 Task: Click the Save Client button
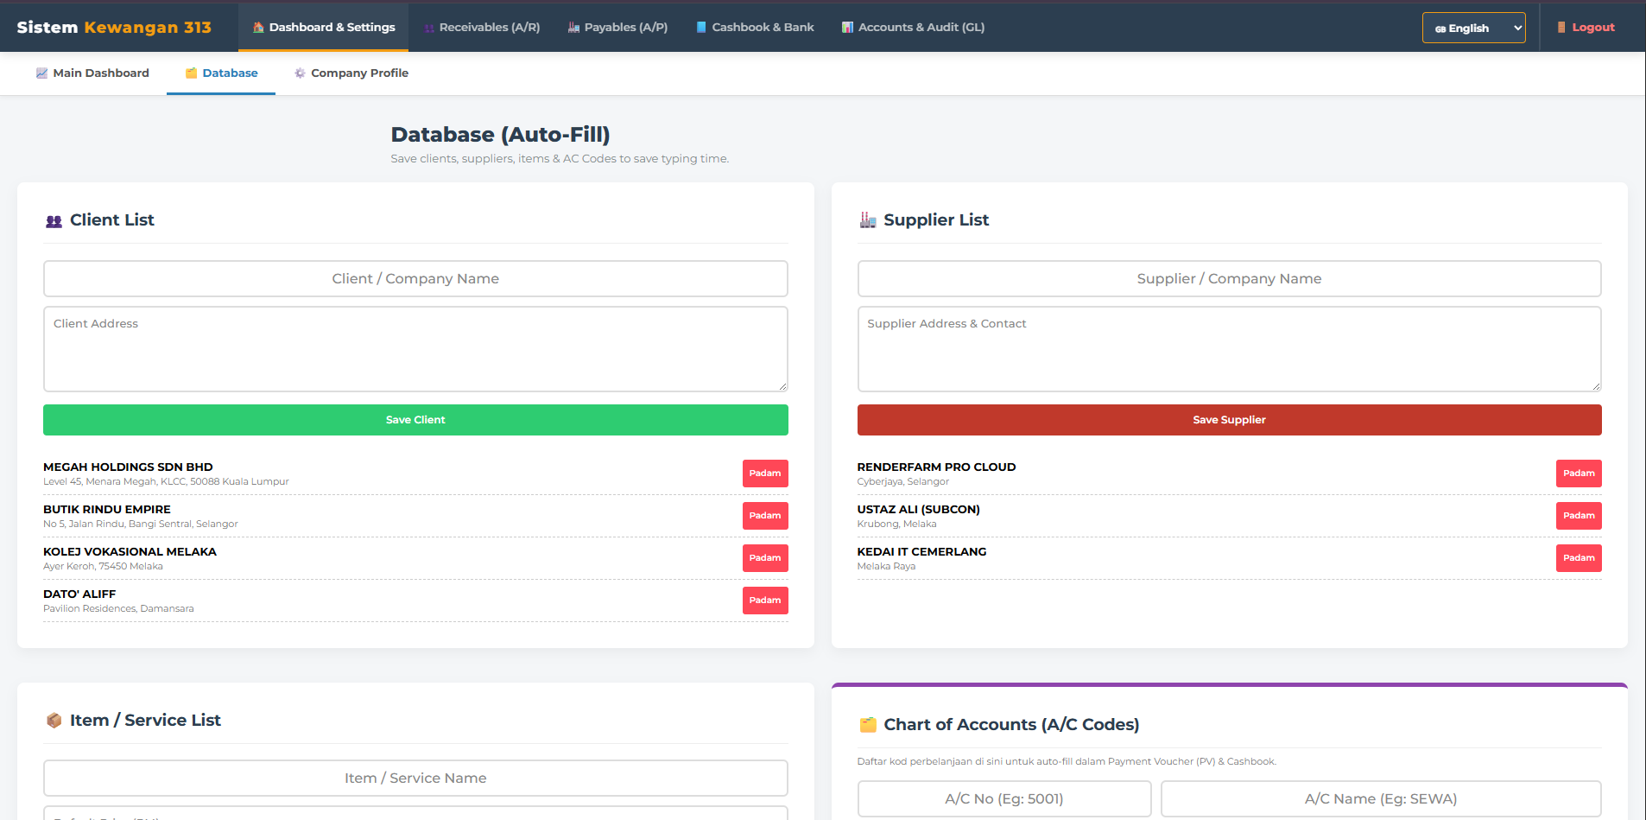tap(415, 419)
